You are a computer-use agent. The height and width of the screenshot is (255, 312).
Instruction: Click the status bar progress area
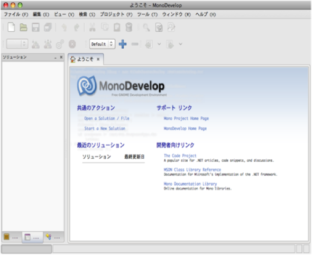(26, 249)
